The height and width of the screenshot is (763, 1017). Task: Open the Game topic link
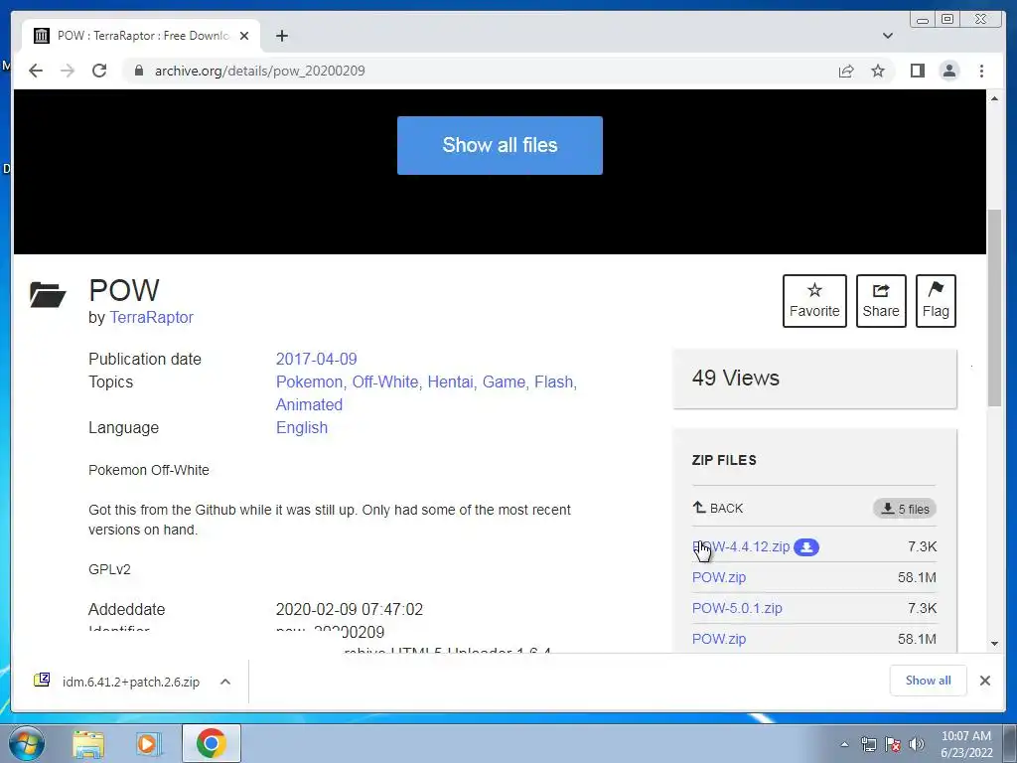coord(506,381)
